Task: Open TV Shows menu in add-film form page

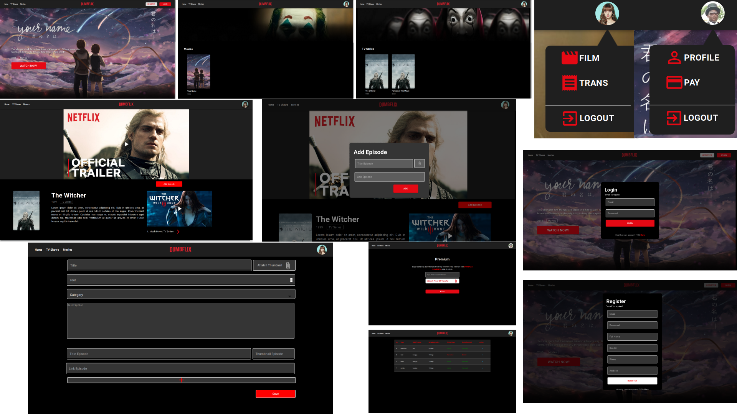Action: tap(53, 250)
